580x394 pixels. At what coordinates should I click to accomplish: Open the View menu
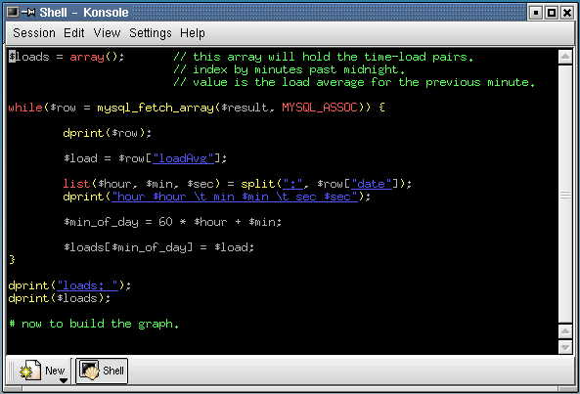107,33
